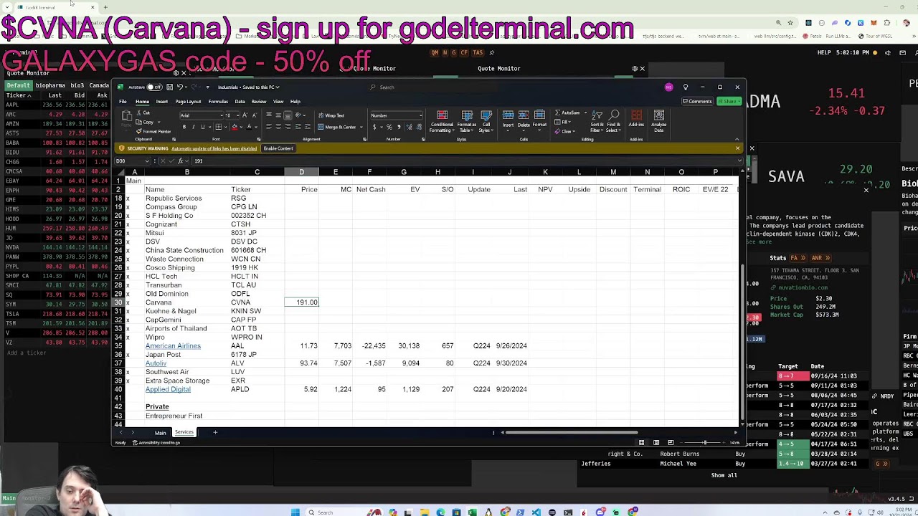Open the automatic update of links warning link
918x516 pixels.
(x=214, y=149)
